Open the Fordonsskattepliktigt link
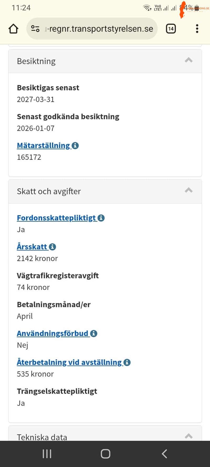The height and width of the screenshot is (467, 210). coord(56,218)
